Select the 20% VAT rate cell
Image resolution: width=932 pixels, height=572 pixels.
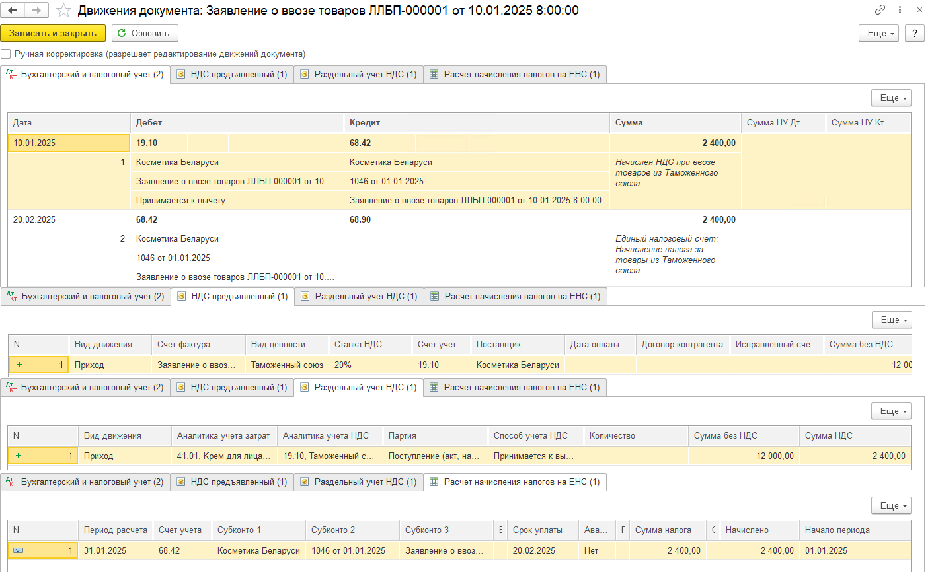[x=370, y=365]
